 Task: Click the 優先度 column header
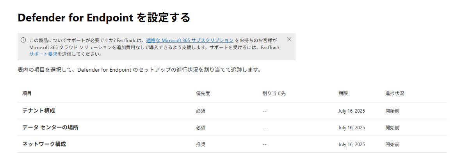click(x=203, y=93)
